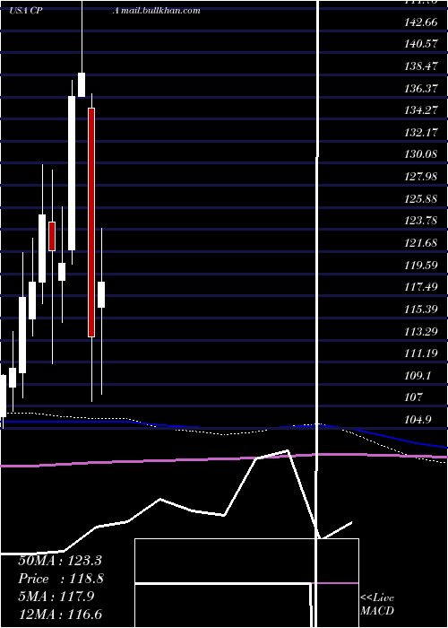The height and width of the screenshot is (628, 448).
Task: Select the tallest white candlestick body
Action: [72, 173]
